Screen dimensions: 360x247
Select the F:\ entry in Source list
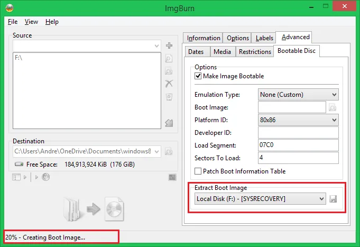tap(19, 58)
